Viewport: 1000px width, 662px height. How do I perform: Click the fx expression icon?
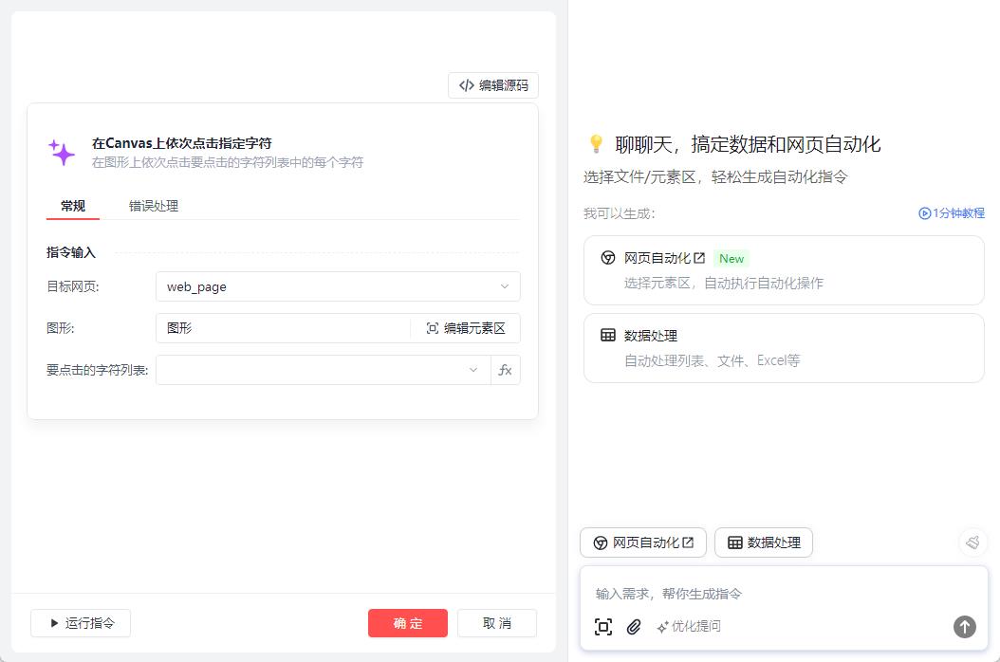coord(505,370)
